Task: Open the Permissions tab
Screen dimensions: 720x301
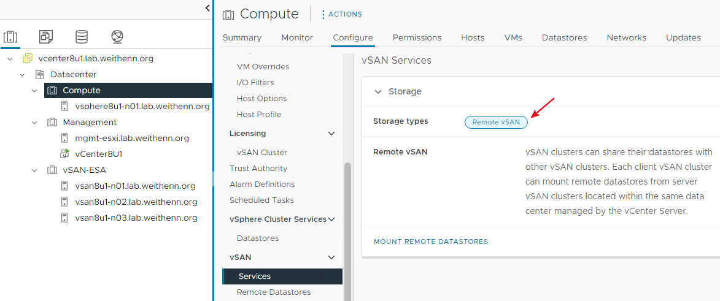Action: tap(417, 37)
